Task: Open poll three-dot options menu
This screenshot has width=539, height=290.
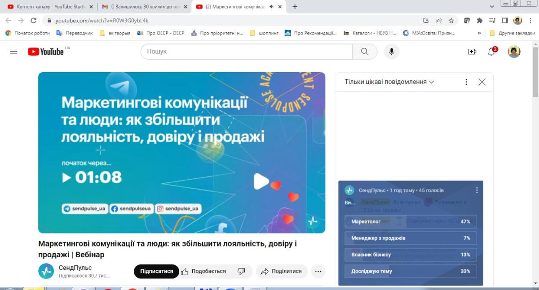Action: [x=477, y=190]
